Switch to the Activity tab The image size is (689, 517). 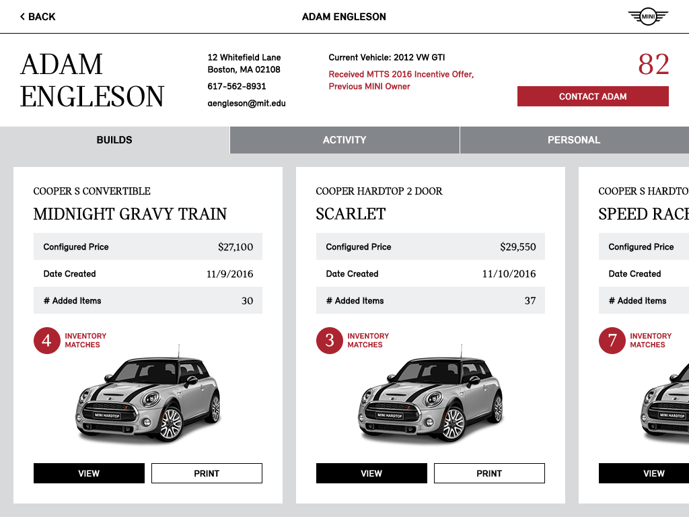click(x=344, y=140)
